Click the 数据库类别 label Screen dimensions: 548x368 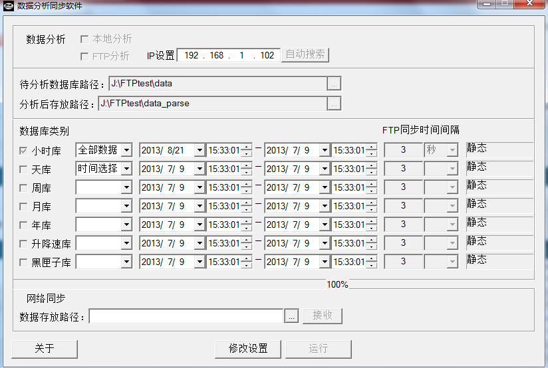pos(45,132)
